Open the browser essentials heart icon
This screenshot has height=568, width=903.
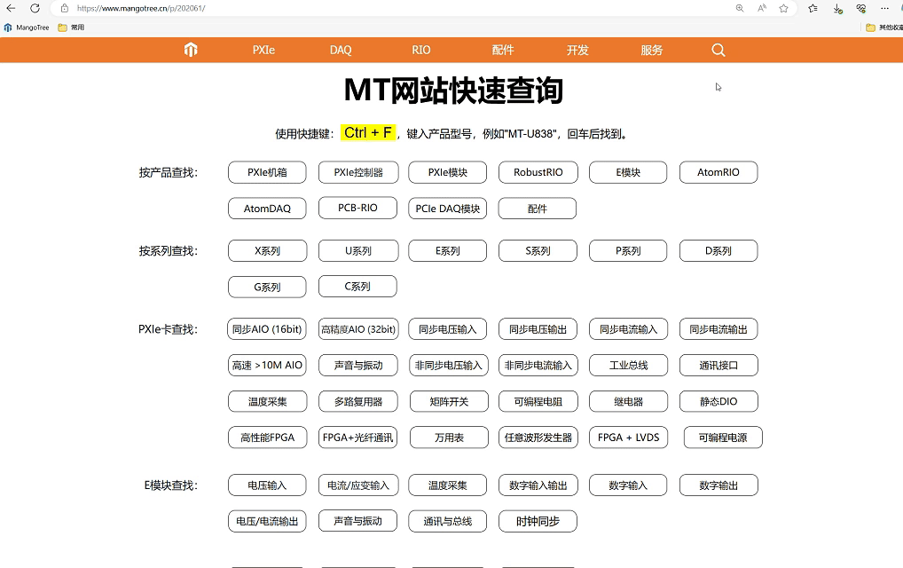pos(861,8)
